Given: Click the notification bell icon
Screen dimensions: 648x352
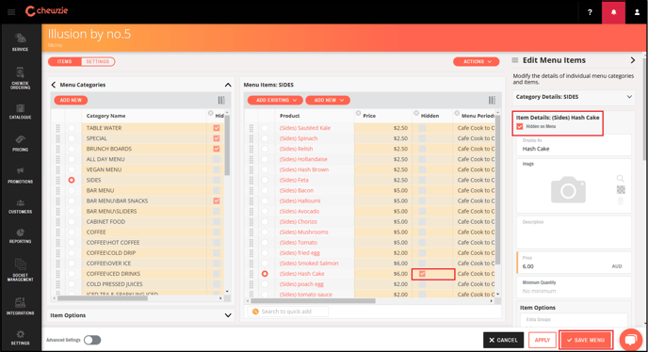Looking at the screenshot, I should point(613,12).
